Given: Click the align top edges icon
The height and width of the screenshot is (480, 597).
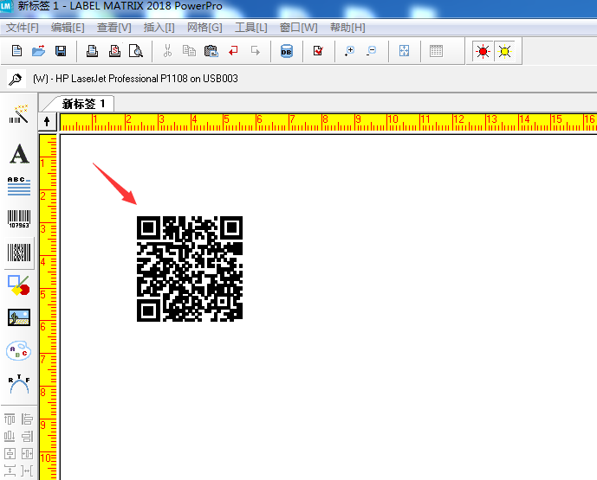Looking at the screenshot, I should (10, 419).
